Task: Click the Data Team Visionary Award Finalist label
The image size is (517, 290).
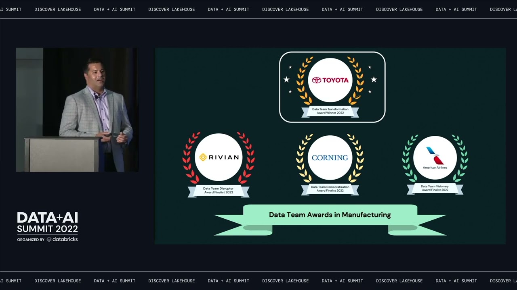Action: pyautogui.click(x=435, y=188)
